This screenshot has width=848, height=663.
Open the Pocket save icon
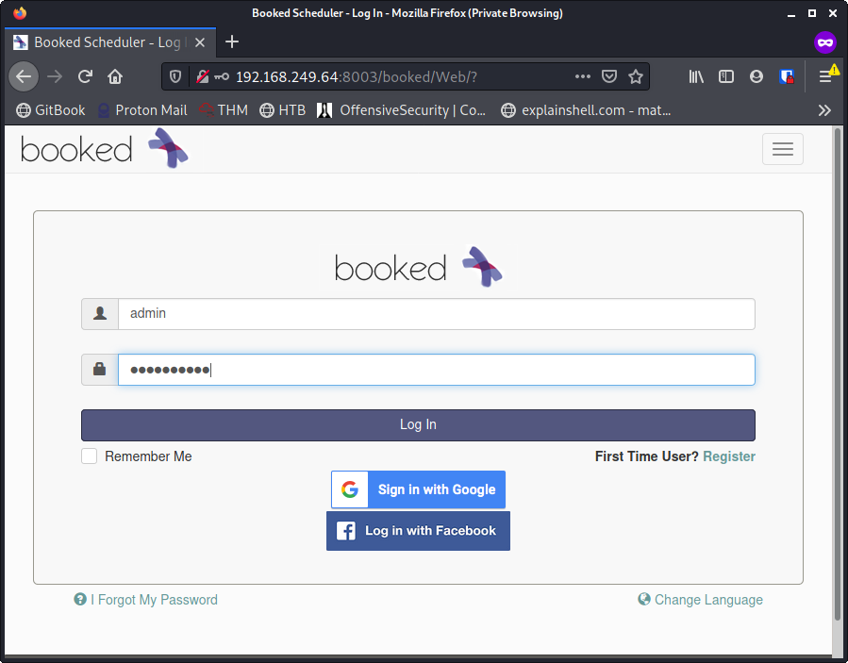pos(609,76)
